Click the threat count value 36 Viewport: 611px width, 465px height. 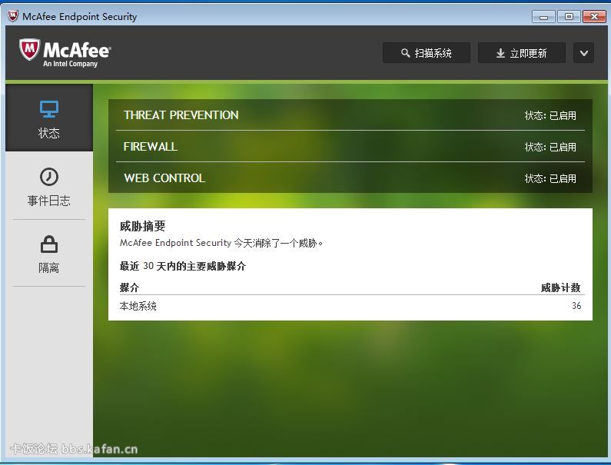click(576, 306)
